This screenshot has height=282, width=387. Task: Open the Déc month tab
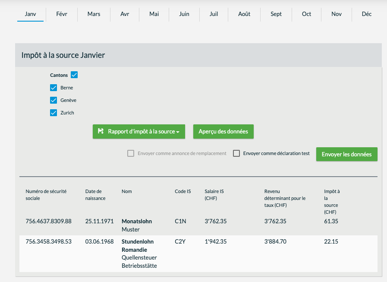point(367,14)
